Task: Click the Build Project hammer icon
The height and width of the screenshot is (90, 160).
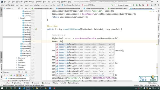Action: click(x=112, y=5)
